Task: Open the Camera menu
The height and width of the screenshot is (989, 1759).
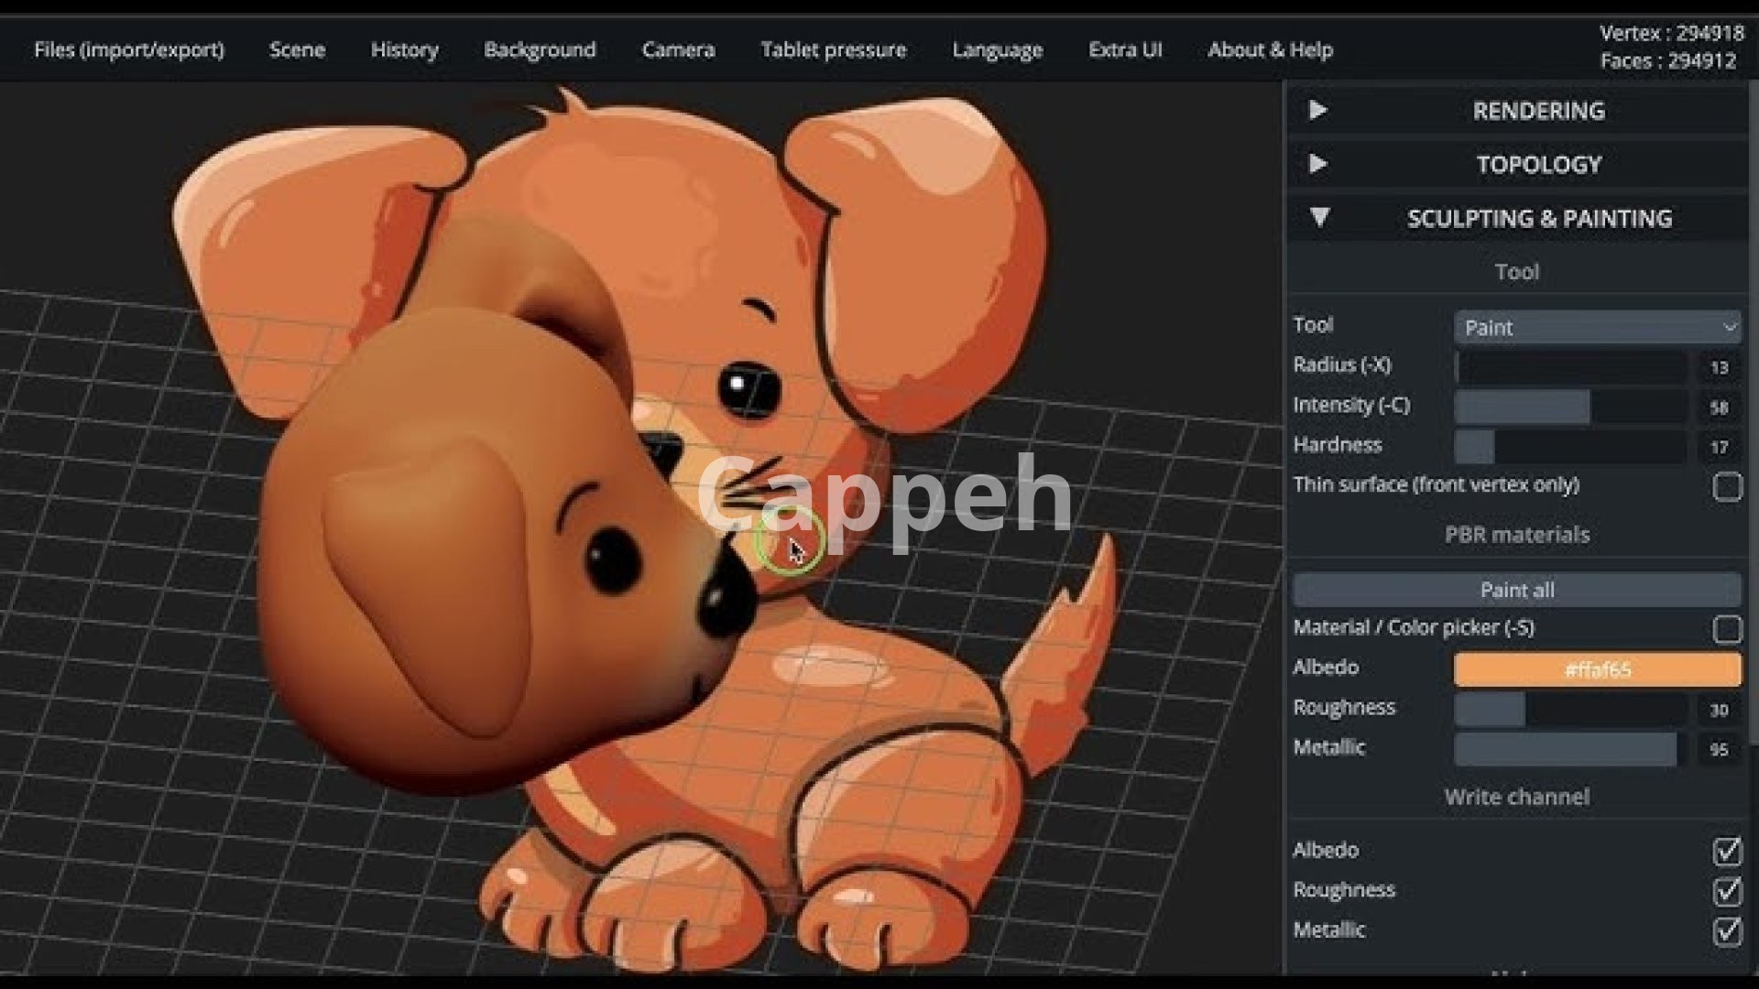Action: (678, 49)
